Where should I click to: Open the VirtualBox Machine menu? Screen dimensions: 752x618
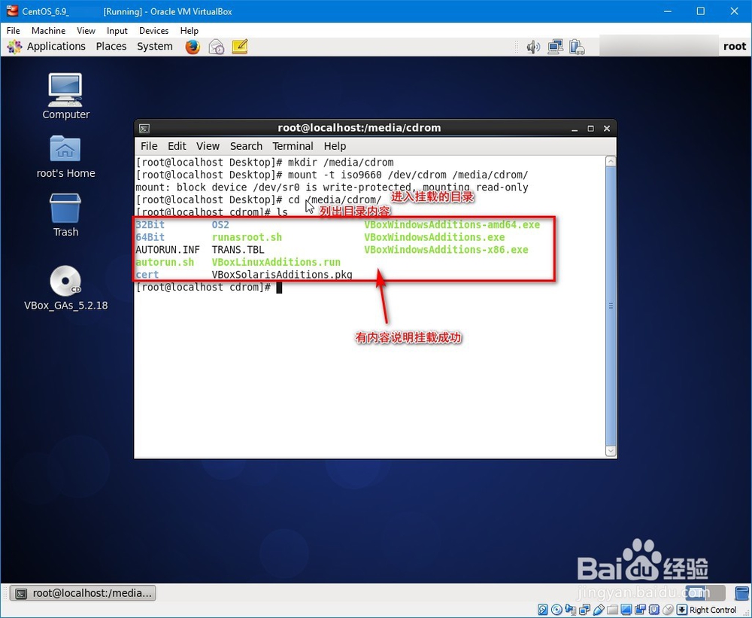coord(48,31)
